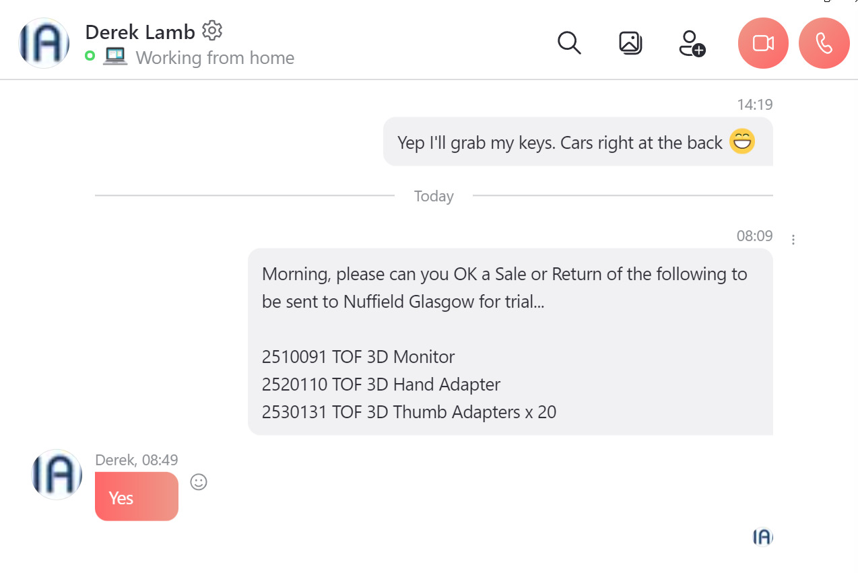Click the "Today" date divider
This screenshot has height=573, width=858.
[x=434, y=196]
